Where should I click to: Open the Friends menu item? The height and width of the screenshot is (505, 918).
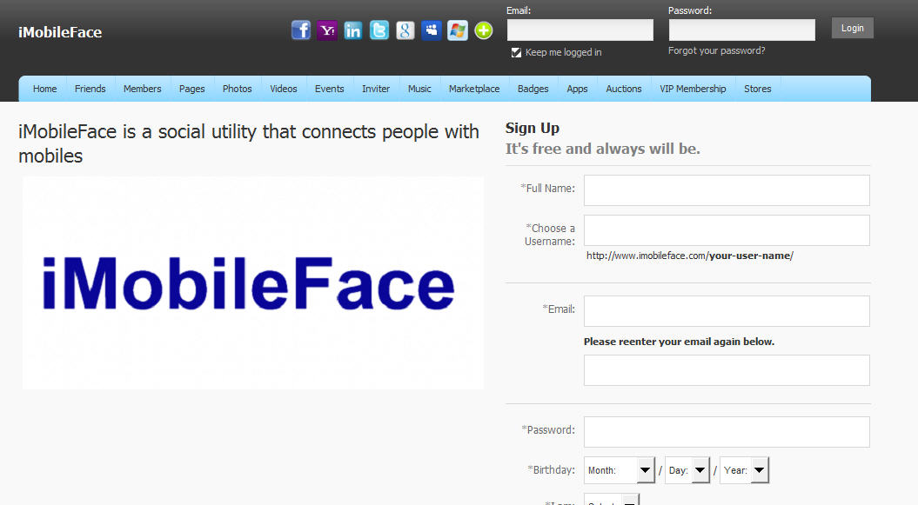click(x=90, y=89)
